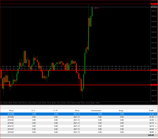Image resolution: width=158 pixels, height=139 pixels.
Task: Sort trades by Commission column
Action: (x=96, y=111)
